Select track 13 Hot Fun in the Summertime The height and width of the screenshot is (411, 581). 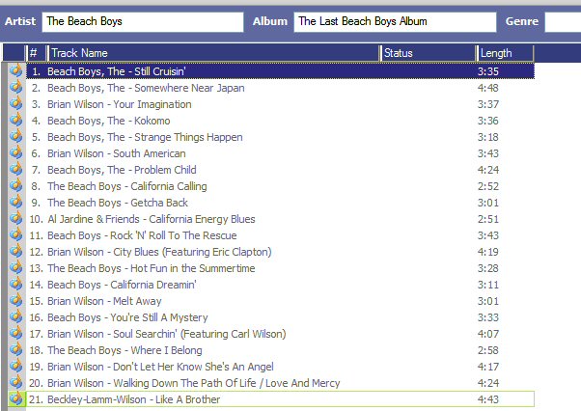280,268
